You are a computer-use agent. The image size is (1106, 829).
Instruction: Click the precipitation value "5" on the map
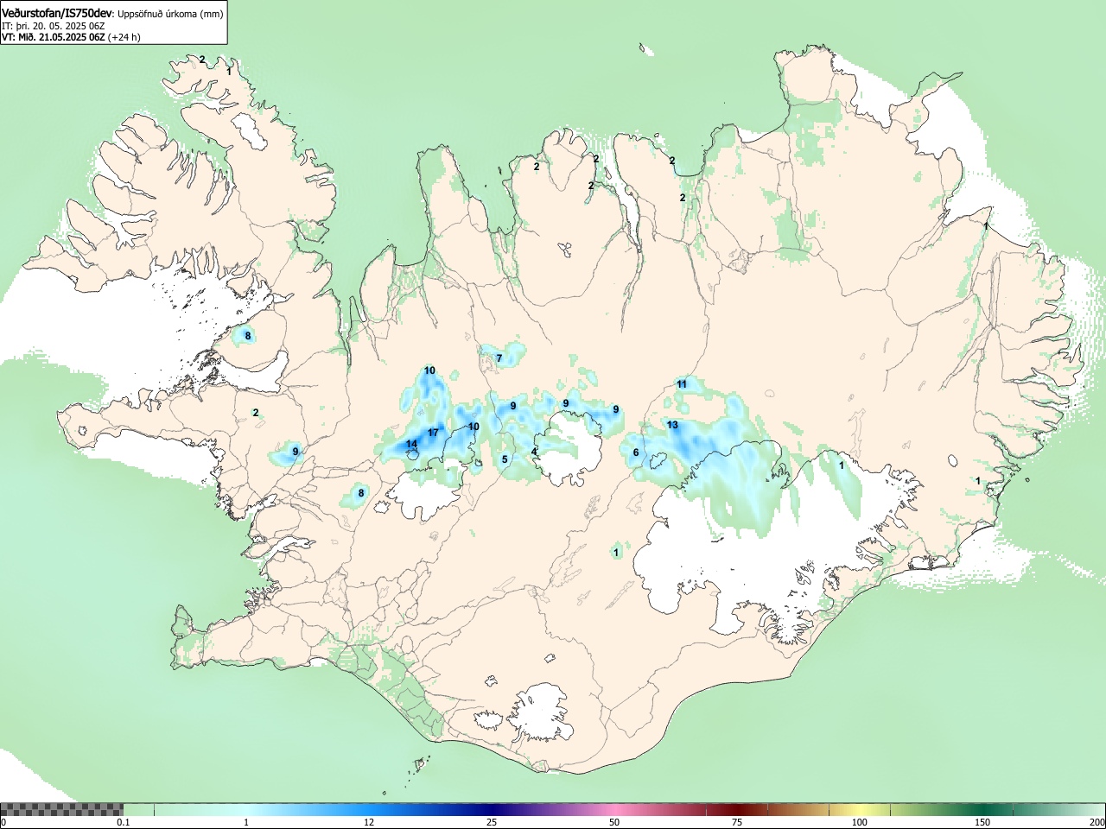[505, 459]
